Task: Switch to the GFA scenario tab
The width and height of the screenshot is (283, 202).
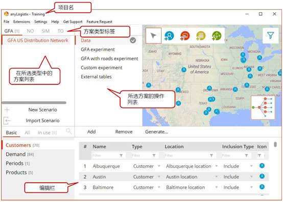Action: coord(12,31)
